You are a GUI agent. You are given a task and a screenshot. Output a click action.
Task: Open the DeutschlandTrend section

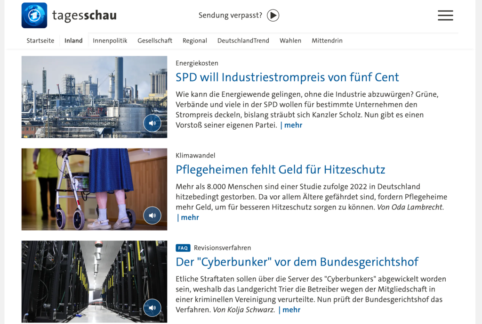[x=243, y=41]
